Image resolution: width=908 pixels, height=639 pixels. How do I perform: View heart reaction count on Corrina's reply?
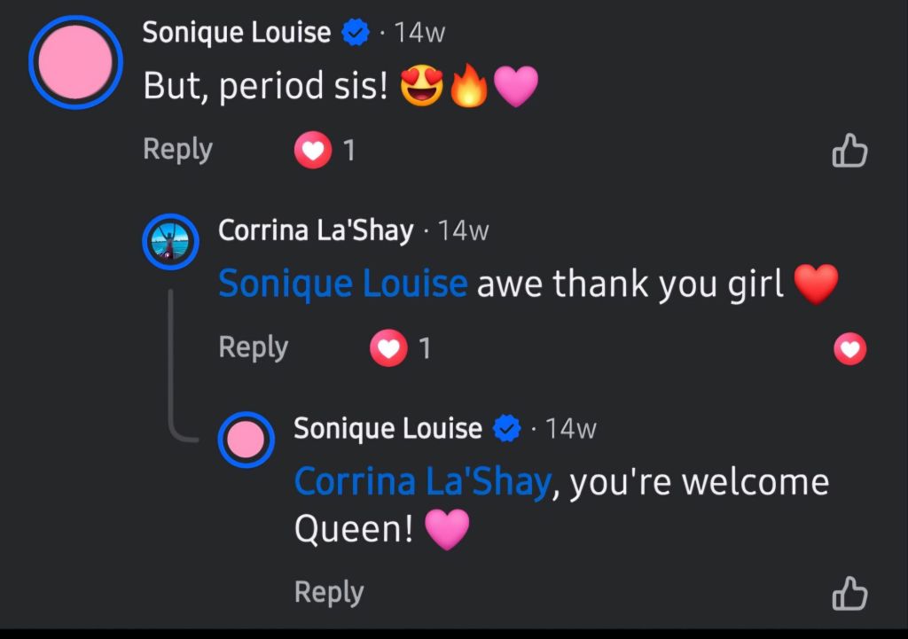(x=401, y=348)
